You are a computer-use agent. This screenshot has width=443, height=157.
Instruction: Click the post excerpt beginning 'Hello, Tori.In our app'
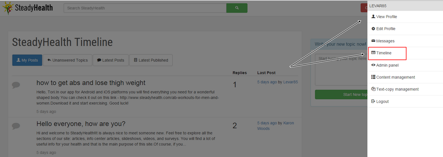click(128, 97)
